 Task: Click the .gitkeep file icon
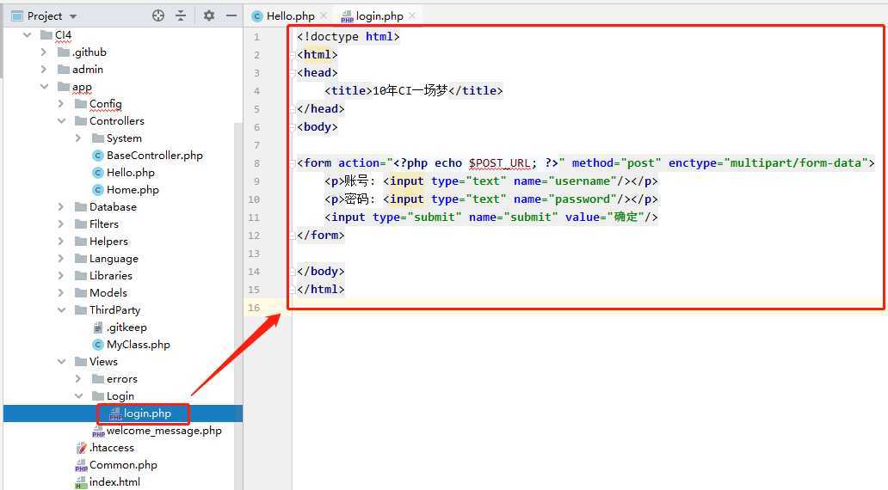click(98, 327)
